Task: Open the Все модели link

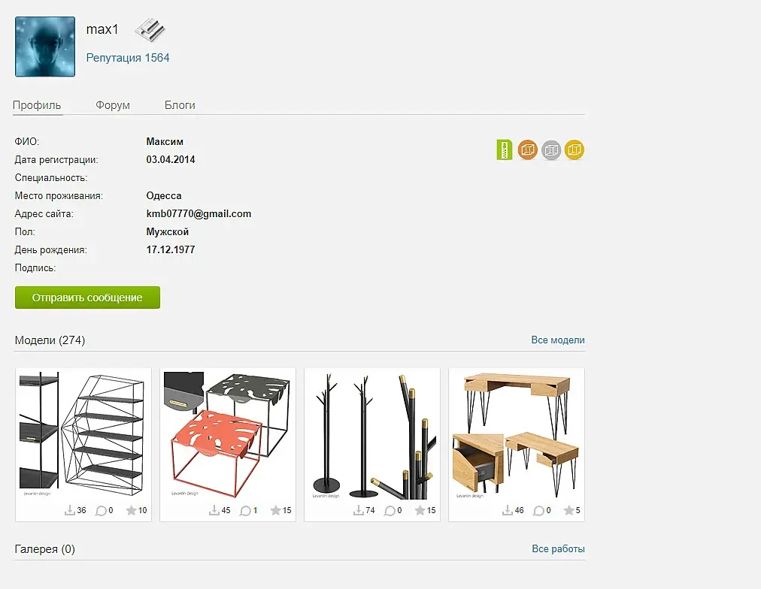Action: click(x=558, y=340)
